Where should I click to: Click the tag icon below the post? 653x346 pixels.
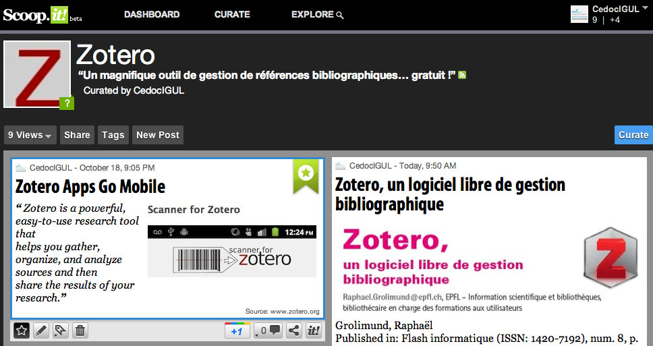tap(61, 330)
